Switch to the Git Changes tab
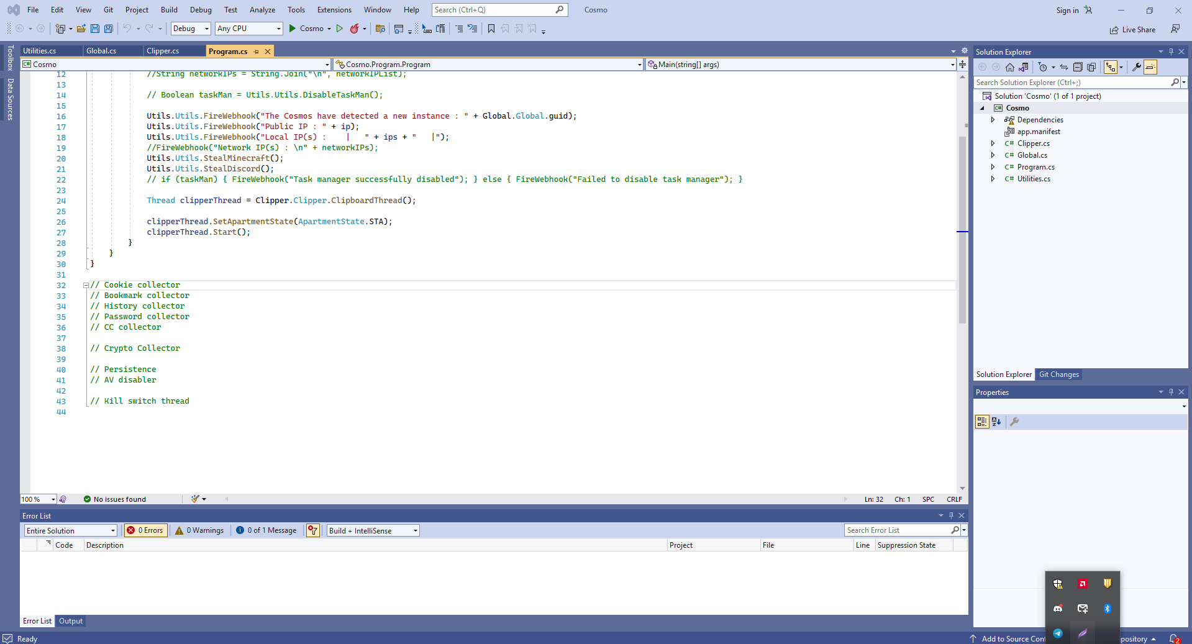This screenshot has height=644, width=1192. tap(1059, 374)
